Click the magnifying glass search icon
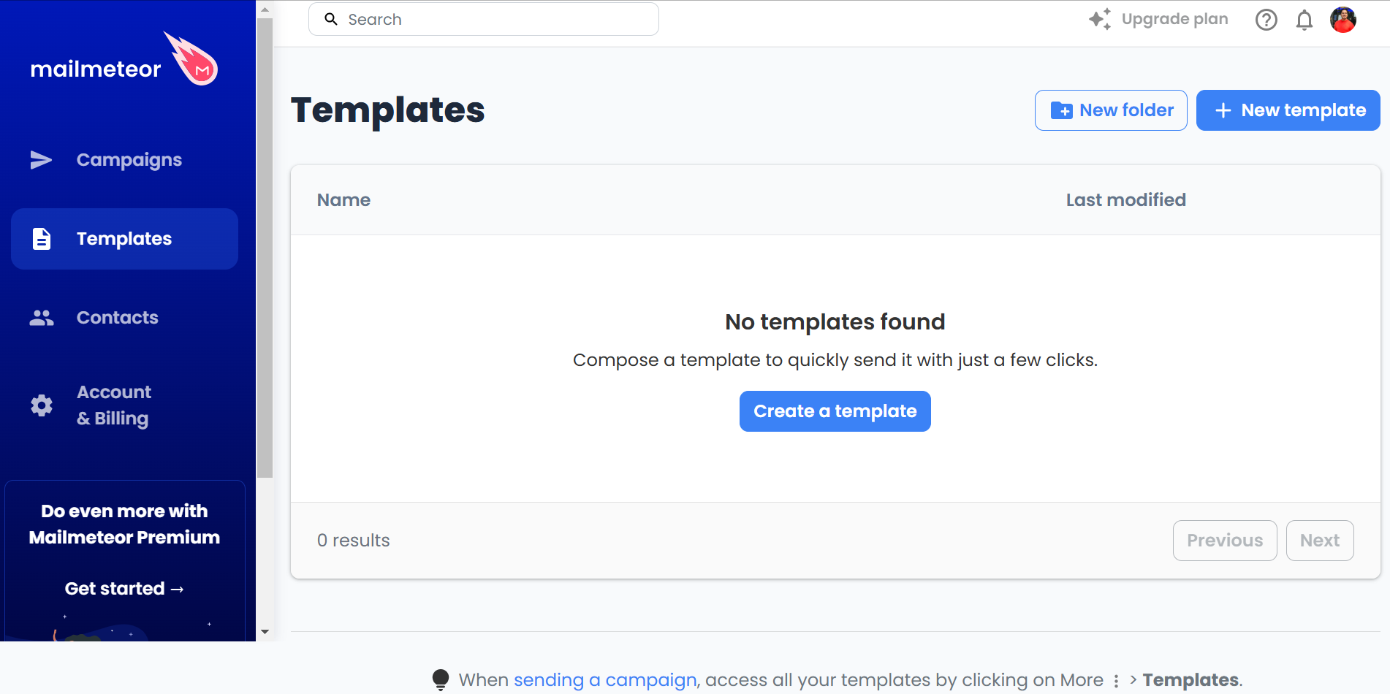 (331, 20)
